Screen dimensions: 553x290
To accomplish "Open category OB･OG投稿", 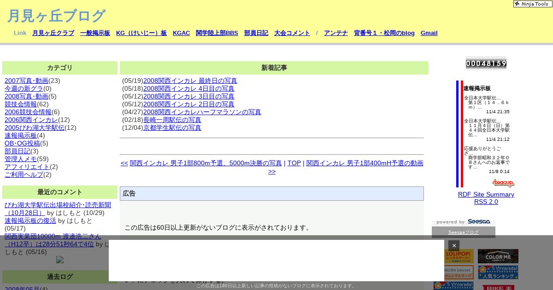I will point(22,143).
